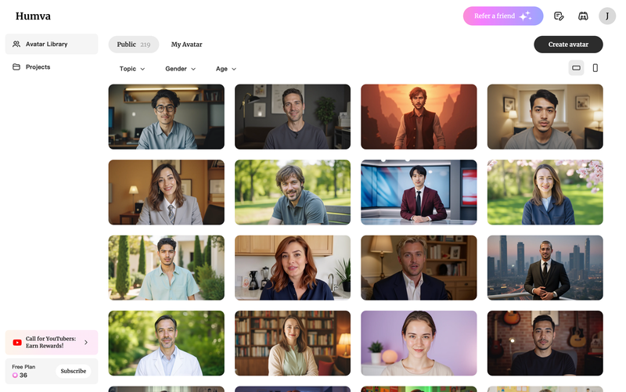
Task: Select landscape orientation view icon
Action: pyautogui.click(x=576, y=68)
